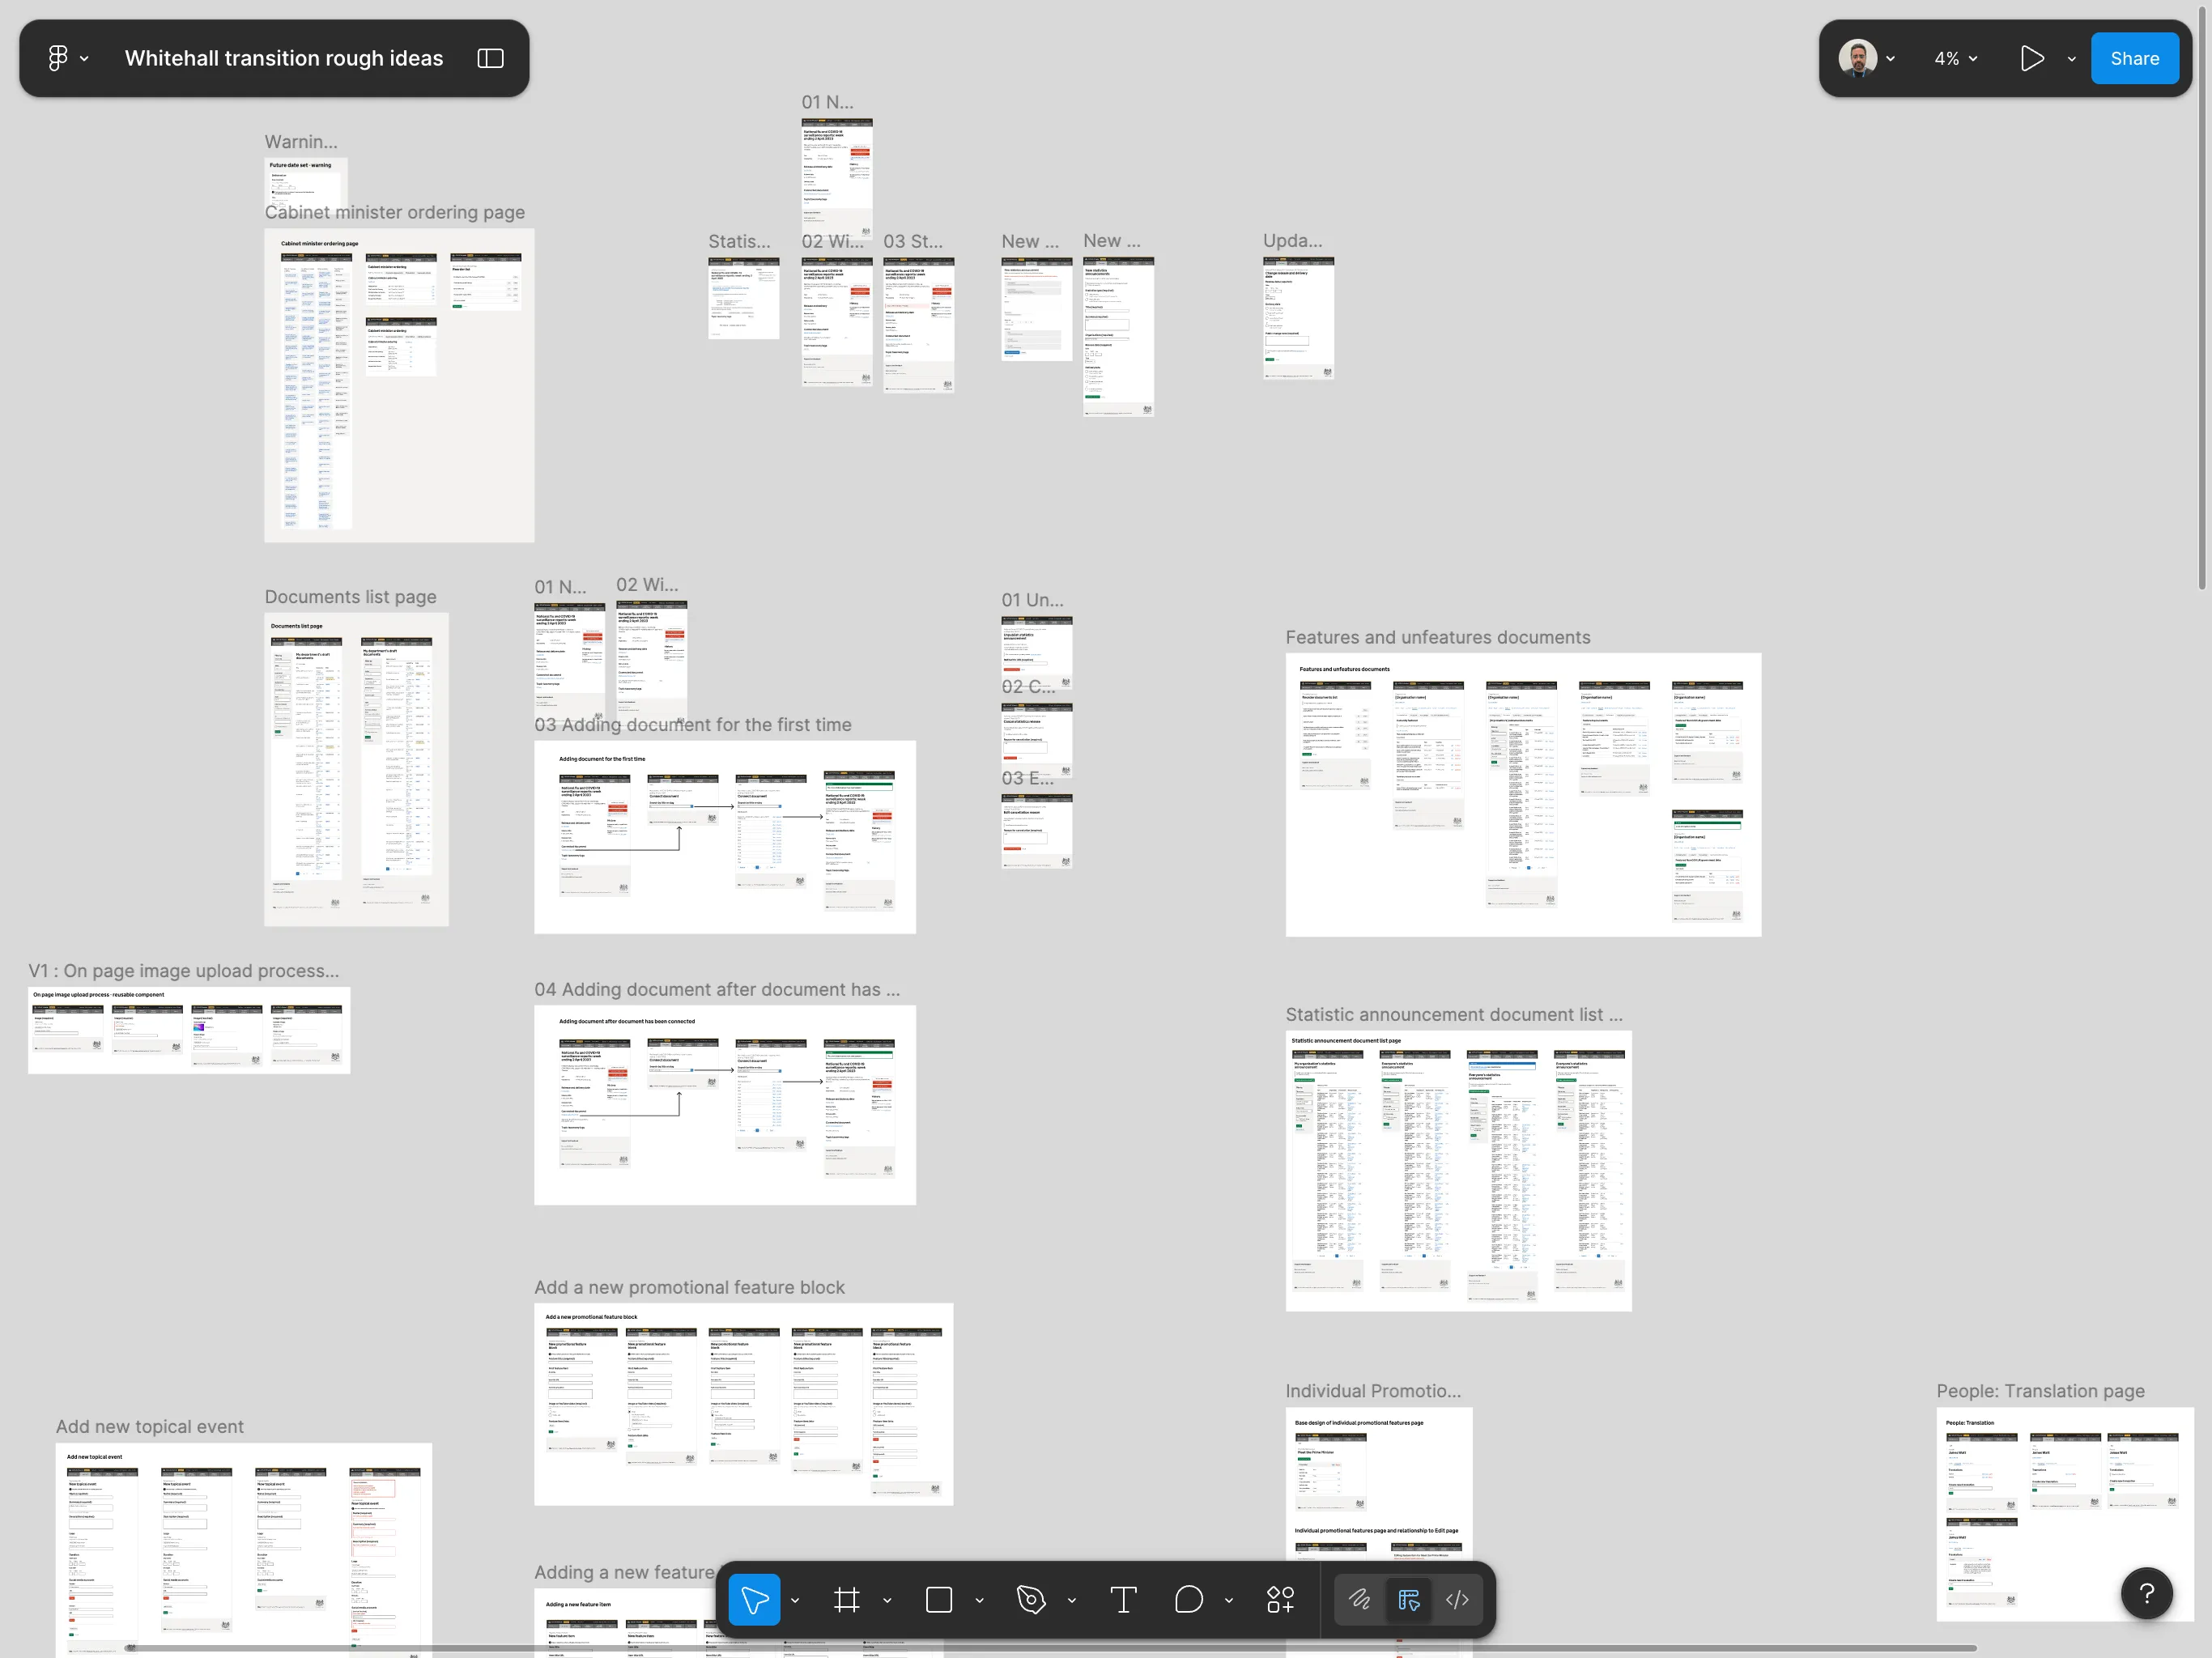
Task: Select the 'Upda...' frame label
Action: [x=1292, y=240]
